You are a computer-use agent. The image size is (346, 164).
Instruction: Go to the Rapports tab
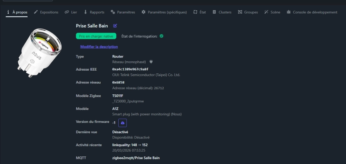(x=94, y=12)
